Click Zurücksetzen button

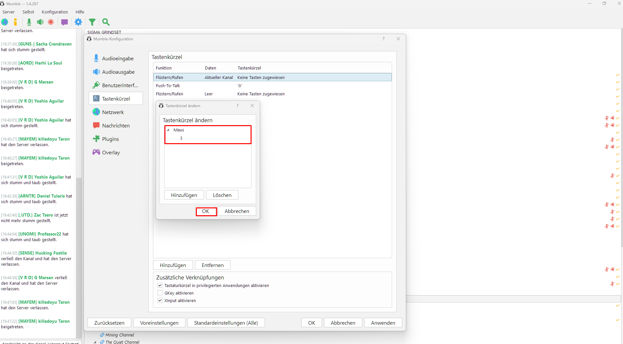point(109,323)
